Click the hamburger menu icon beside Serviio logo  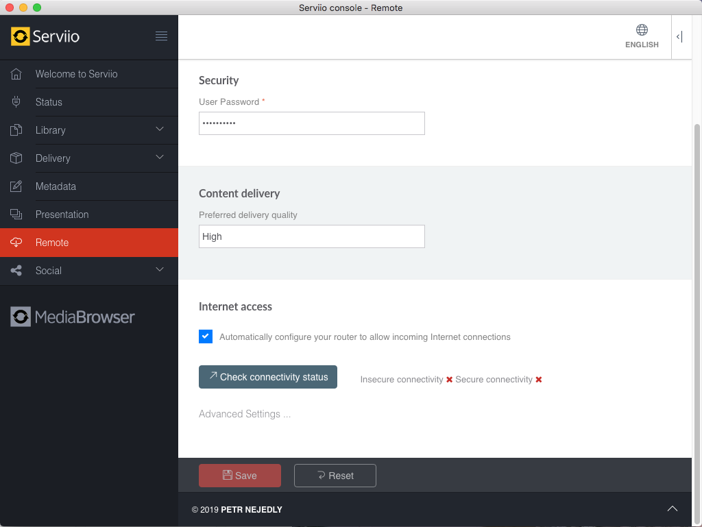[161, 36]
